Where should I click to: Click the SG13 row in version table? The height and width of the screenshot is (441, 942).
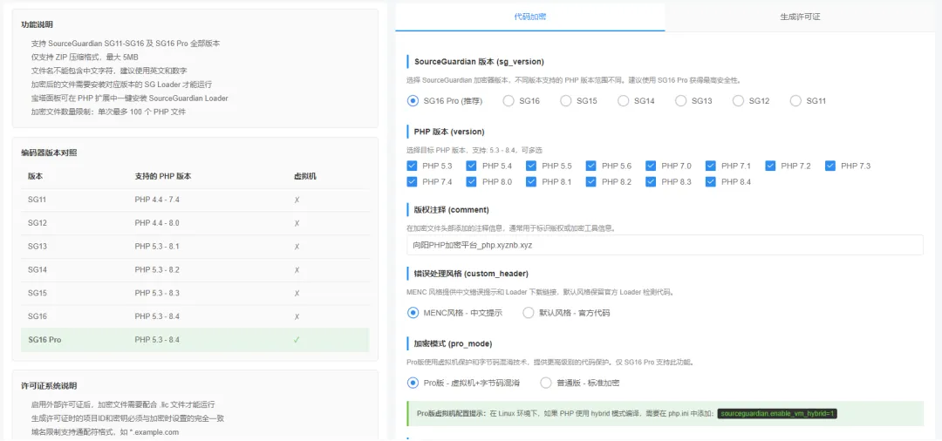195,247
